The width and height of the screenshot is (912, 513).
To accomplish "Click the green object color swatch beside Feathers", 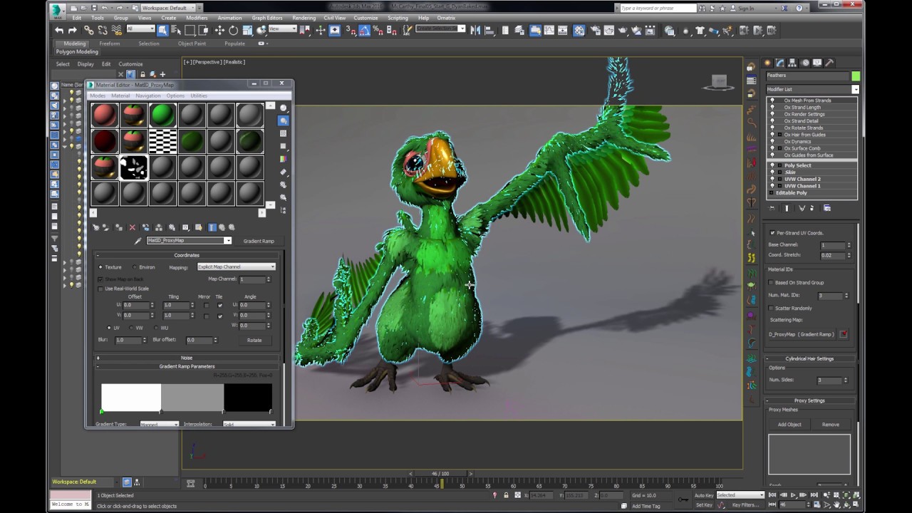I will 856,76.
